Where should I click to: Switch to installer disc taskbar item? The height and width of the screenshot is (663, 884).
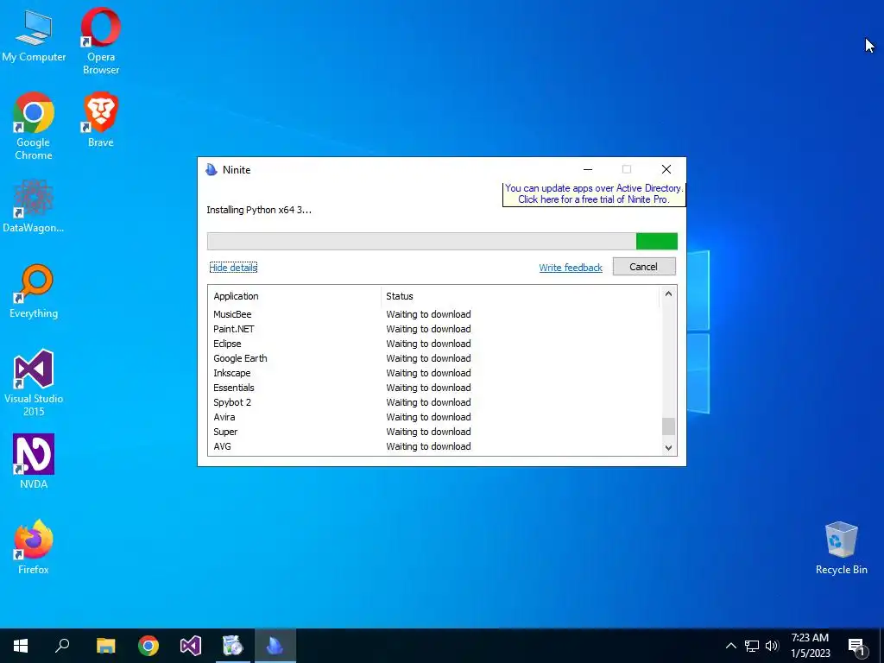[x=233, y=646]
